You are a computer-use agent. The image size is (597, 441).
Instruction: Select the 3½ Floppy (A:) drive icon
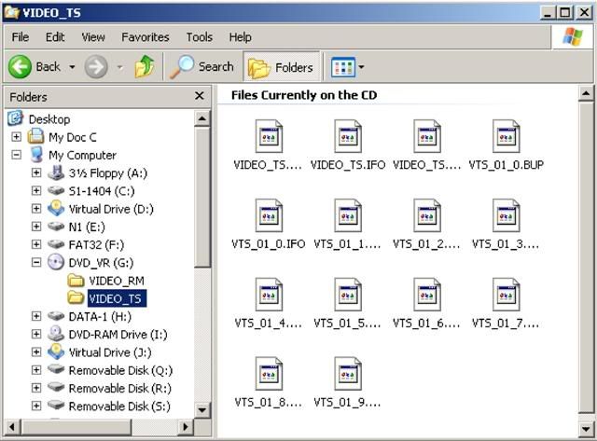pyautogui.click(x=56, y=172)
